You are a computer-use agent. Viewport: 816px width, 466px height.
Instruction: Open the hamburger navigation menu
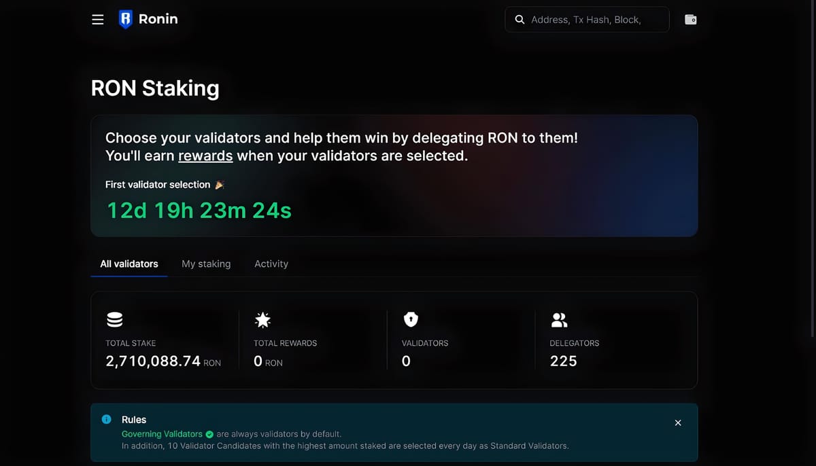pos(97,19)
